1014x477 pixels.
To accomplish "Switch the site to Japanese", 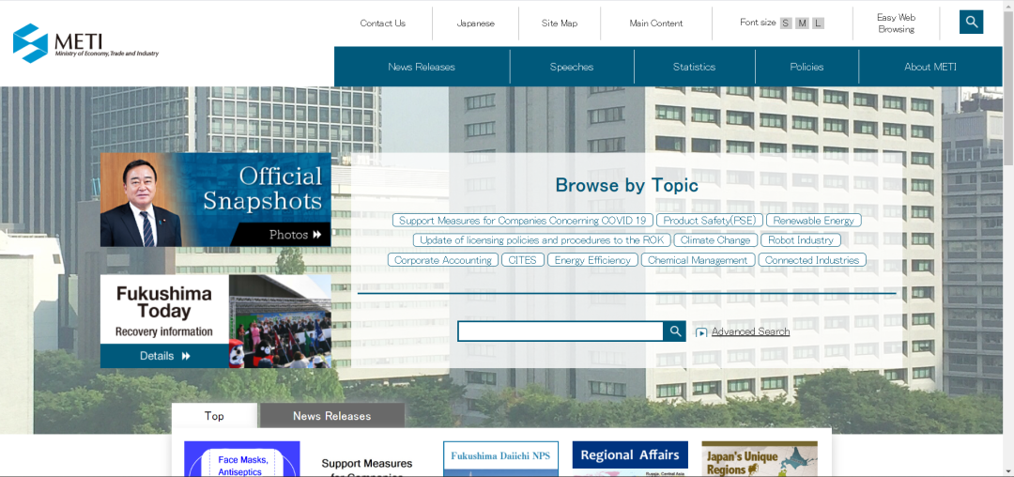I will coord(475,23).
